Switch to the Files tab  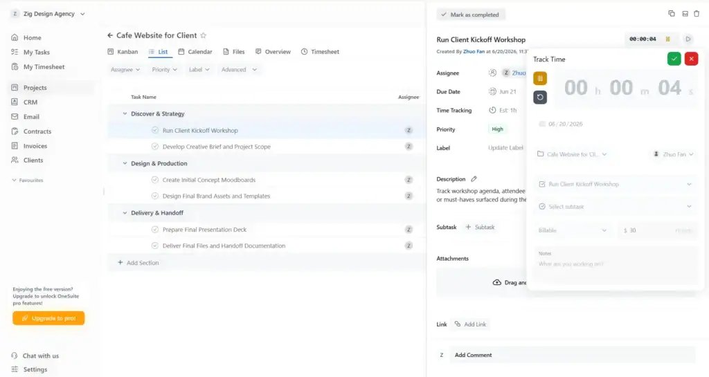(234, 52)
